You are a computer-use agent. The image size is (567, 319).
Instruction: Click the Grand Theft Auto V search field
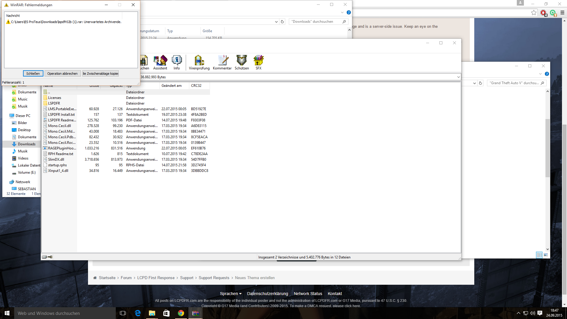tap(514, 83)
